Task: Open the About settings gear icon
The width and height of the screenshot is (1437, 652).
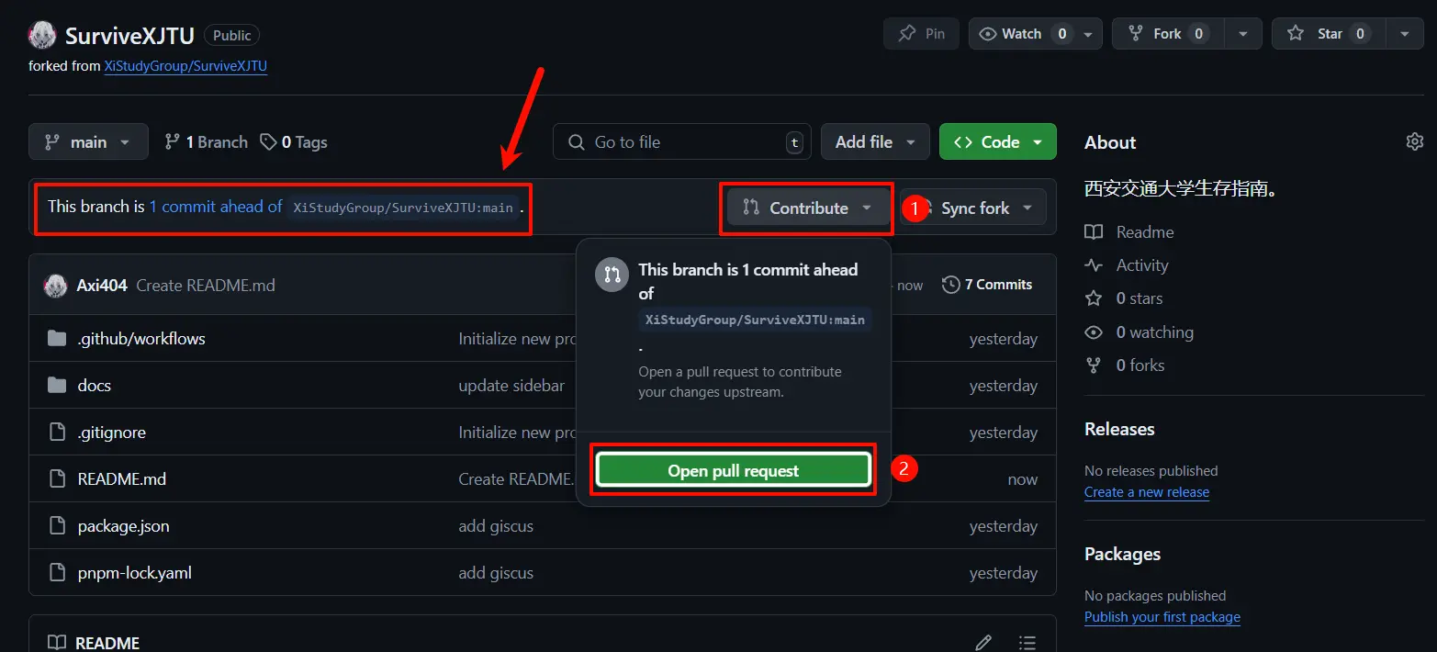Action: (x=1415, y=141)
